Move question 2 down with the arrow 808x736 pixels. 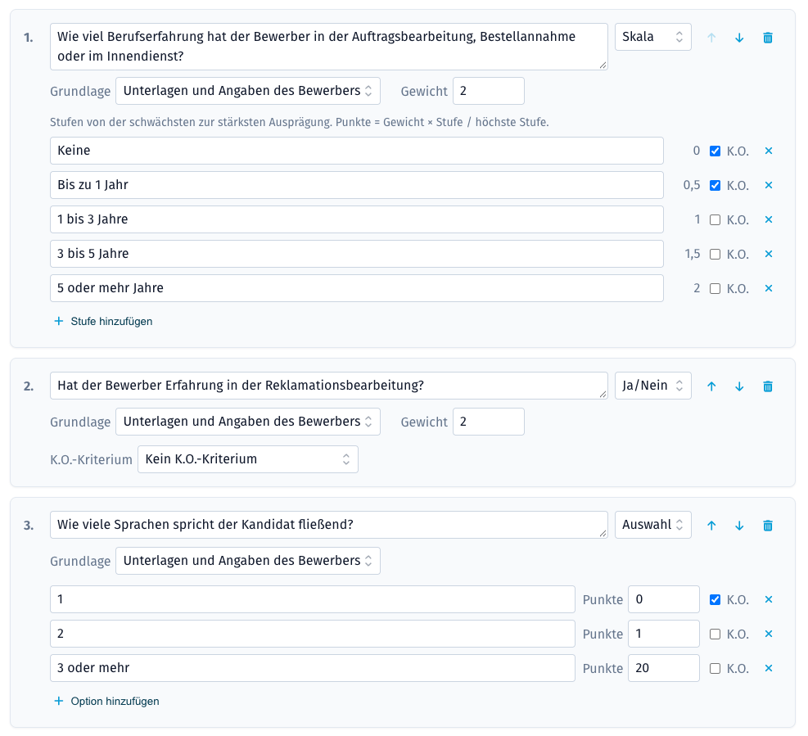tap(739, 386)
